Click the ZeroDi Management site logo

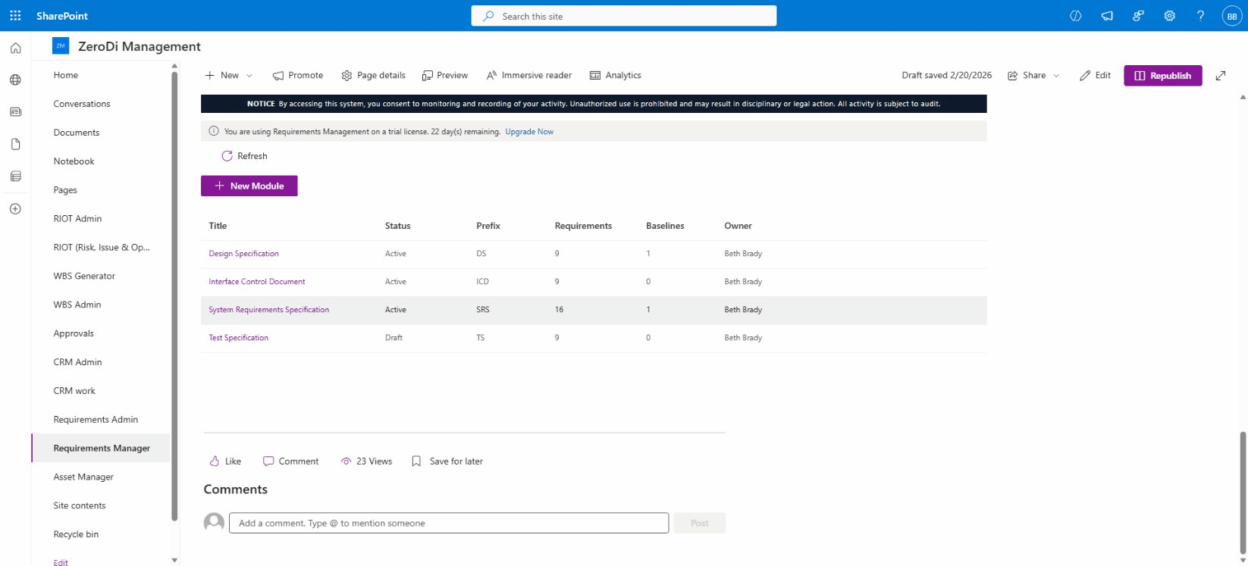pos(61,46)
